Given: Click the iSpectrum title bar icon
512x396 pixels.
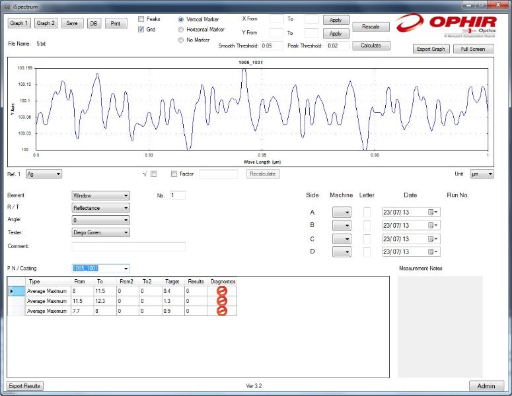Looking at the screenshot, I should coord(7,7).
